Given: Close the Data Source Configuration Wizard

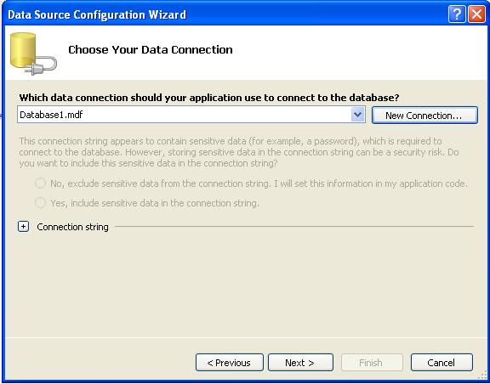Looking at the screenshot, I should coord(476,14).
